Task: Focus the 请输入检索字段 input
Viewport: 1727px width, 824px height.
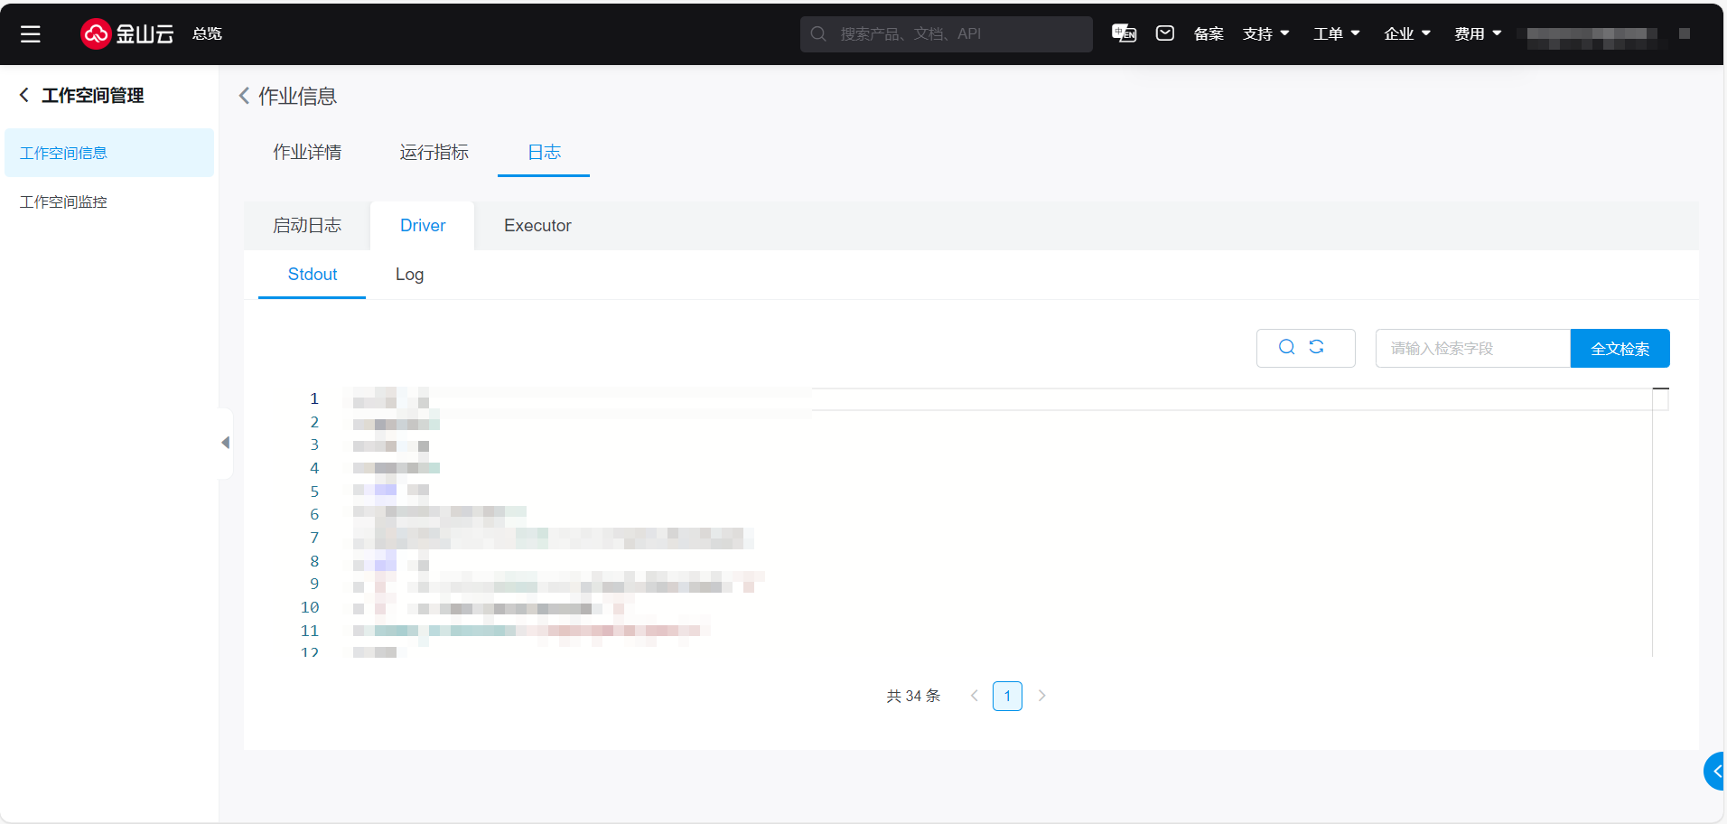Action: [1473, 349]
